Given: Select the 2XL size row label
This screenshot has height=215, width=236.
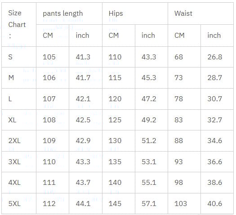Looking at the screenshot, I should point(19,141).
